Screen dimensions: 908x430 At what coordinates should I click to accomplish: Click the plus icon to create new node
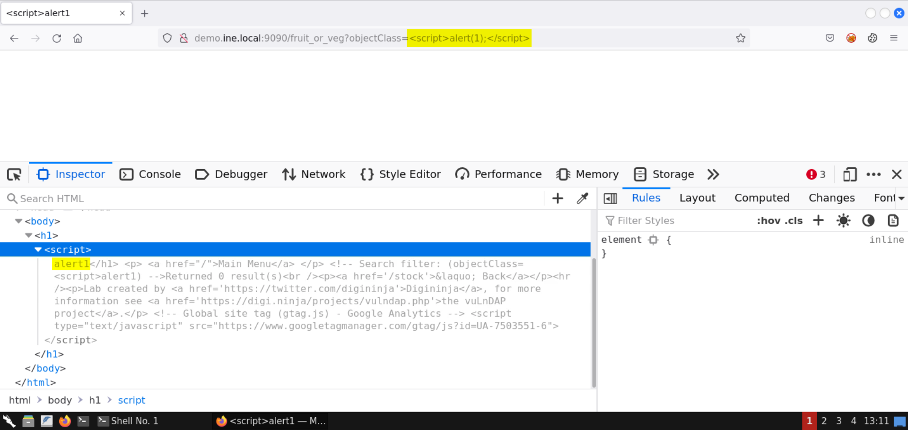(x=558, y=198)
